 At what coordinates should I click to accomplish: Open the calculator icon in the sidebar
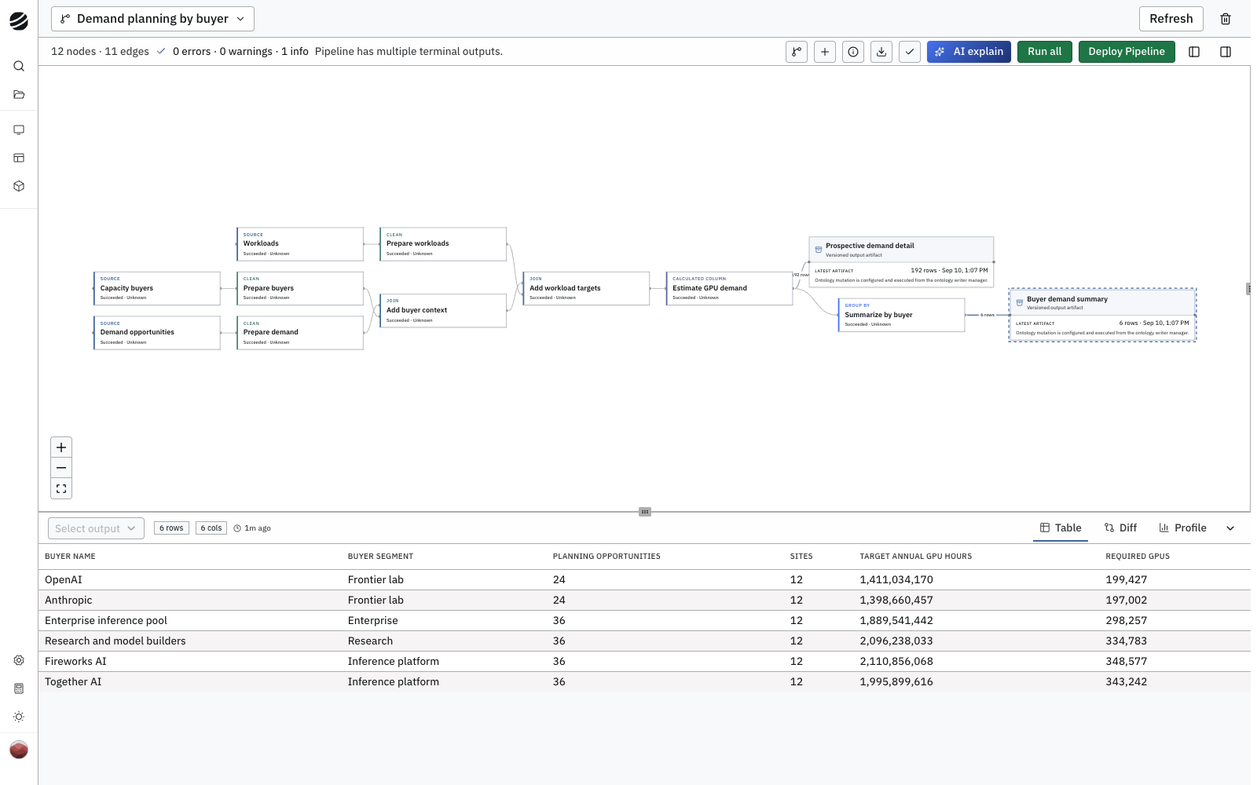click(x=19, y=688)
